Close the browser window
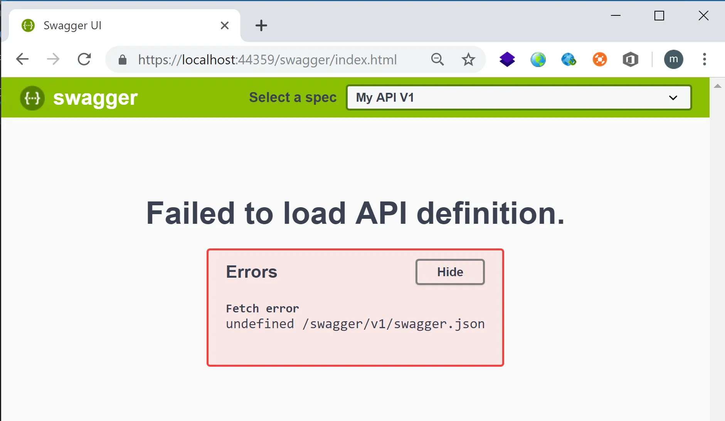Image resolution: width=725 pixels, height=421 pixels. 703,15
